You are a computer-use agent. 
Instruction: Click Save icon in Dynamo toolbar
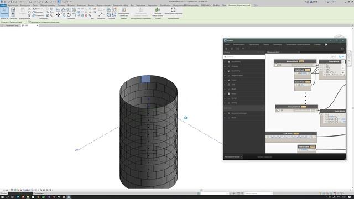click(237, 49)
